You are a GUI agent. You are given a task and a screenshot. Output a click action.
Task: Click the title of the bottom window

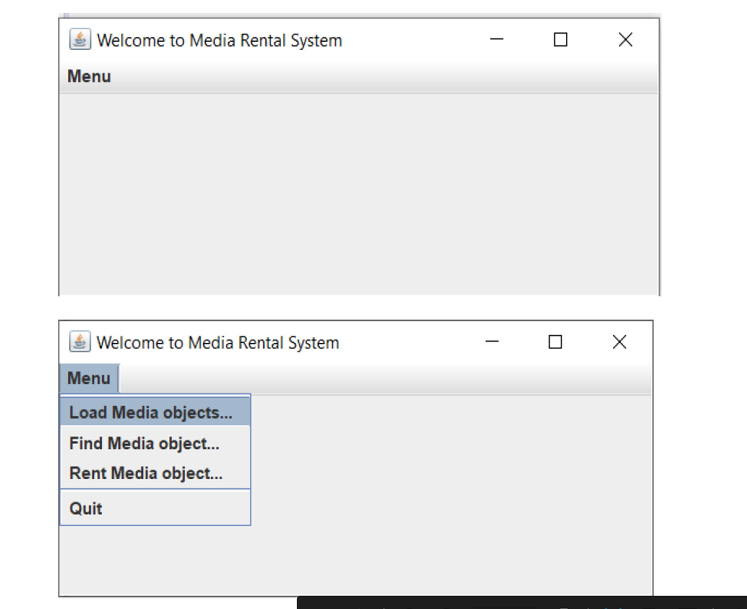218,342
